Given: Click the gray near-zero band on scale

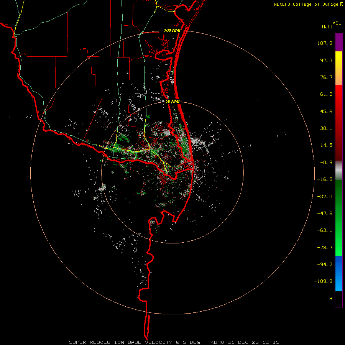Looking at the screenshot, I should (x=338, y=171).
